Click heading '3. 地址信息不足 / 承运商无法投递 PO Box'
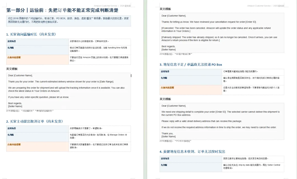 point(191,65)
